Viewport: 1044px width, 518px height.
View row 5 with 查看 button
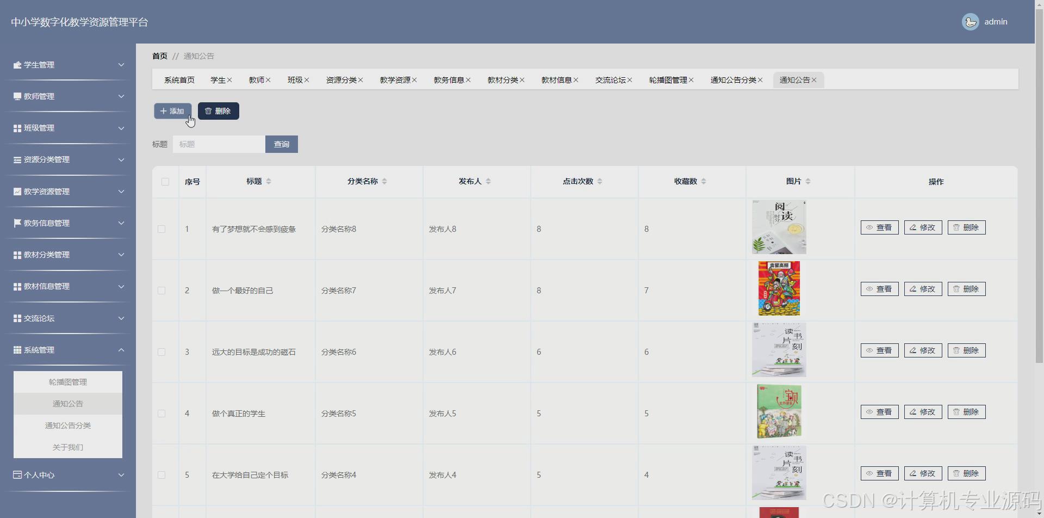(x=880, y=473)
